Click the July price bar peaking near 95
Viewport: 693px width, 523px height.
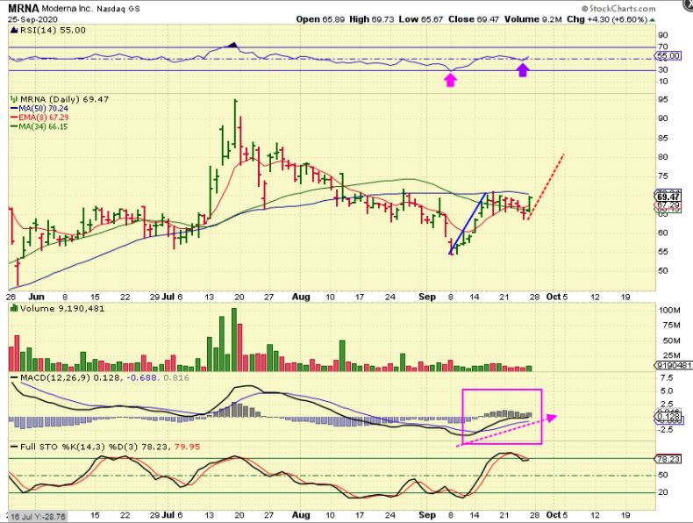[235, 123]
